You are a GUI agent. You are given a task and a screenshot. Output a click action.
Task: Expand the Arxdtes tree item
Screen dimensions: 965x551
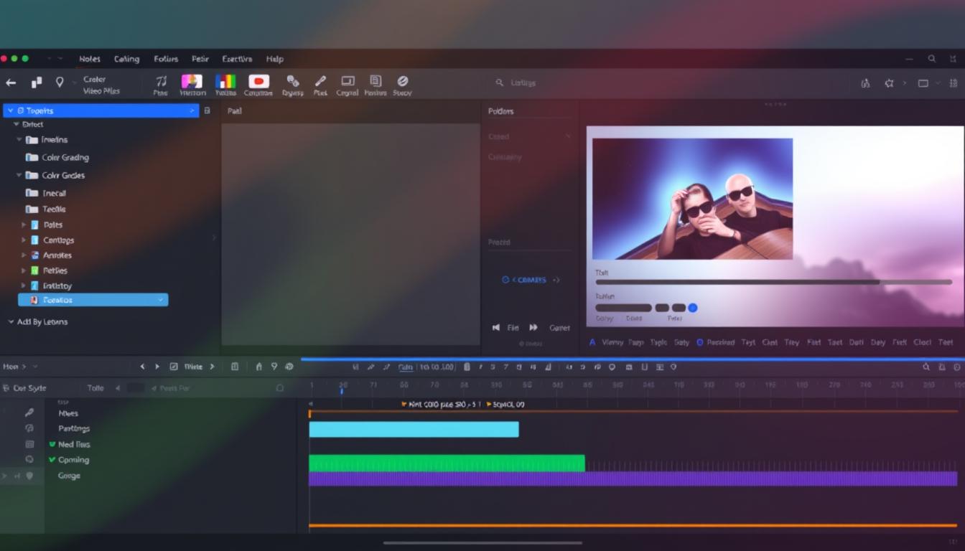24,255
